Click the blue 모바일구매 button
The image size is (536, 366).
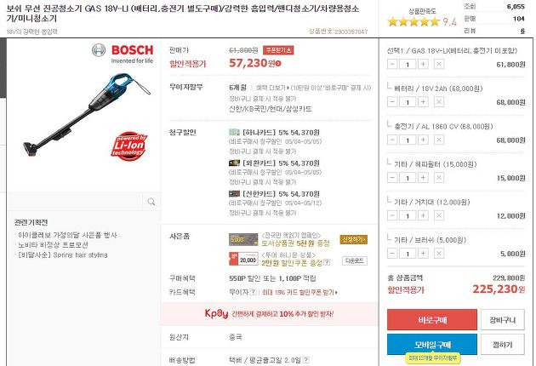[431, 345]
